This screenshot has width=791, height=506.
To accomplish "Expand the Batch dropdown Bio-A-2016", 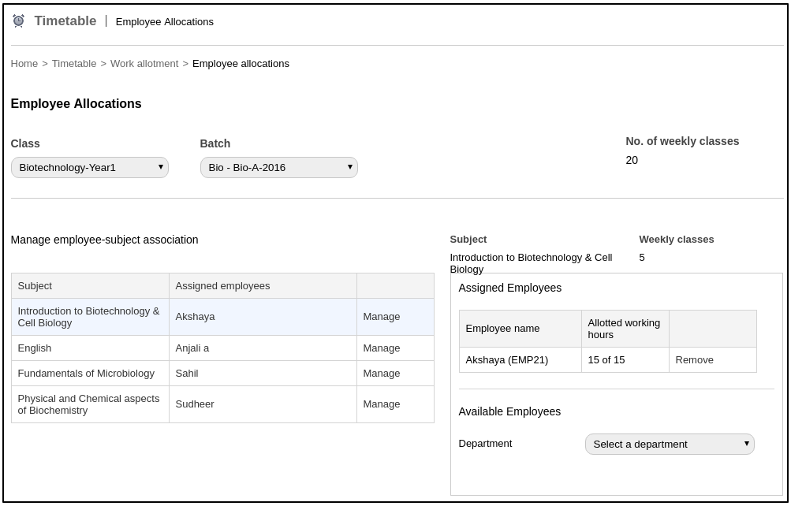I will (278, 167).
